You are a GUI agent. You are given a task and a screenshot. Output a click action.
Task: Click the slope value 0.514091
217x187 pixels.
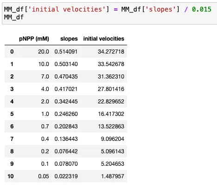pos(66,52)
